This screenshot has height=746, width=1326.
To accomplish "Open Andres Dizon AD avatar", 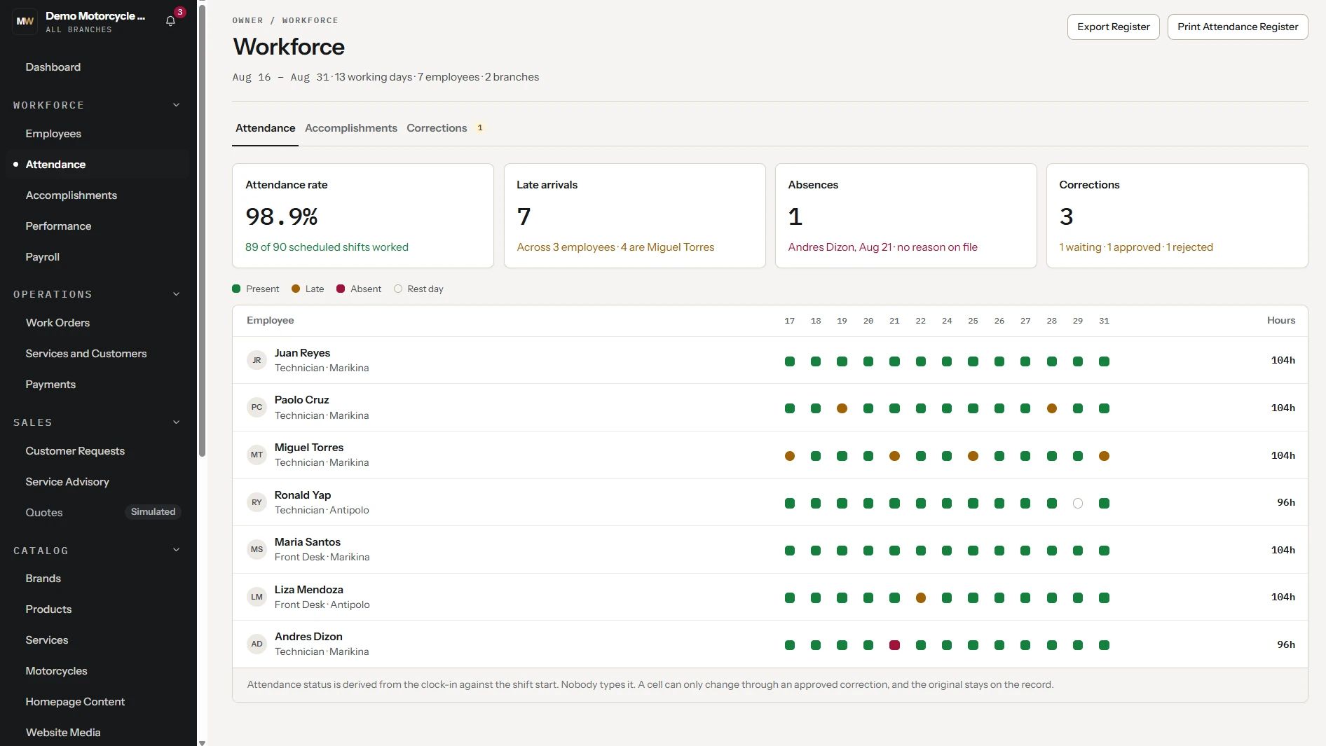I will [x=257, y=644].
